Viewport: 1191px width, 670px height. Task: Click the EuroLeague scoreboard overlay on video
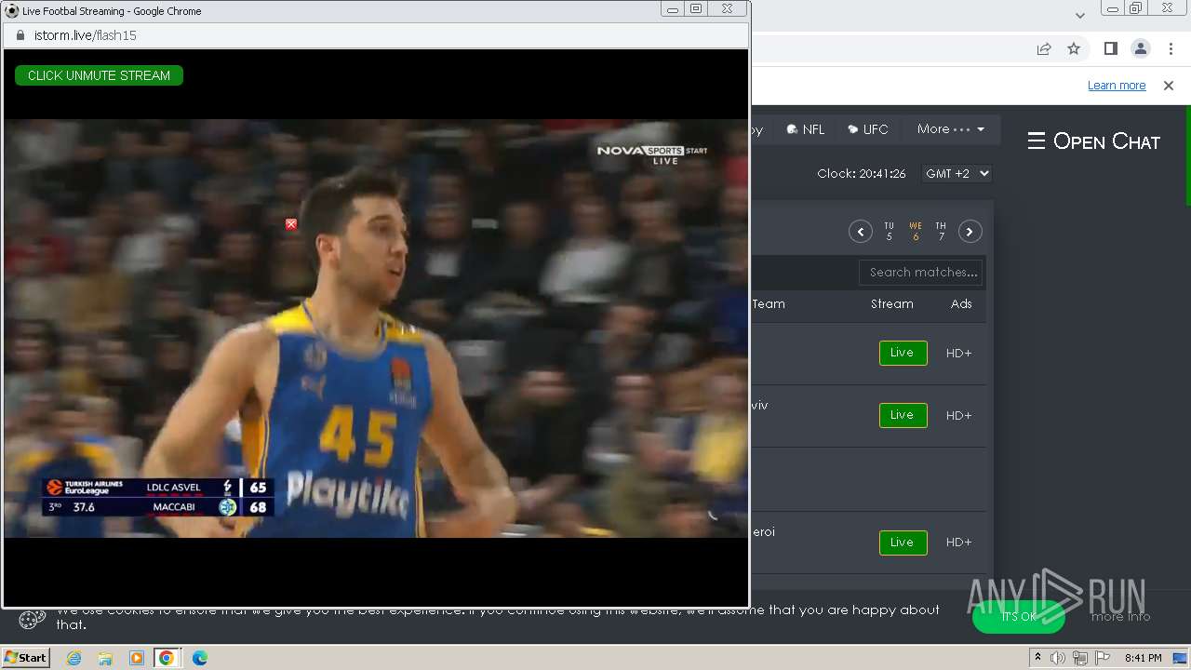[156, 497]
